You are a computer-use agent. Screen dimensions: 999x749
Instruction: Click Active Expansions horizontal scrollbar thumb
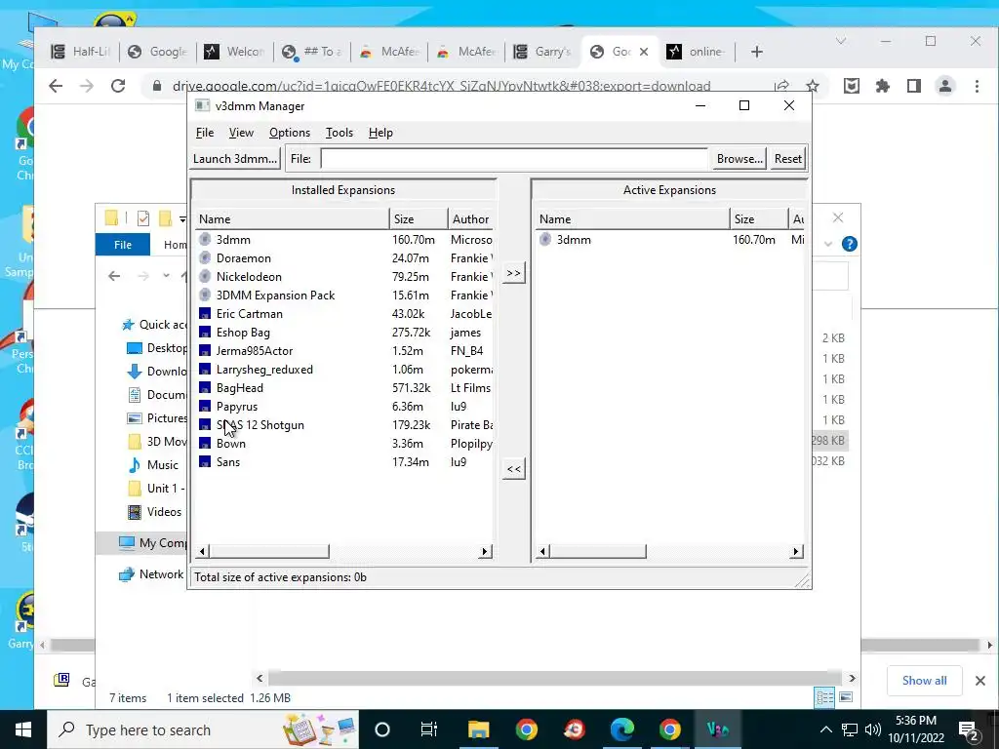pyautogui.click(x=598, y=552)
